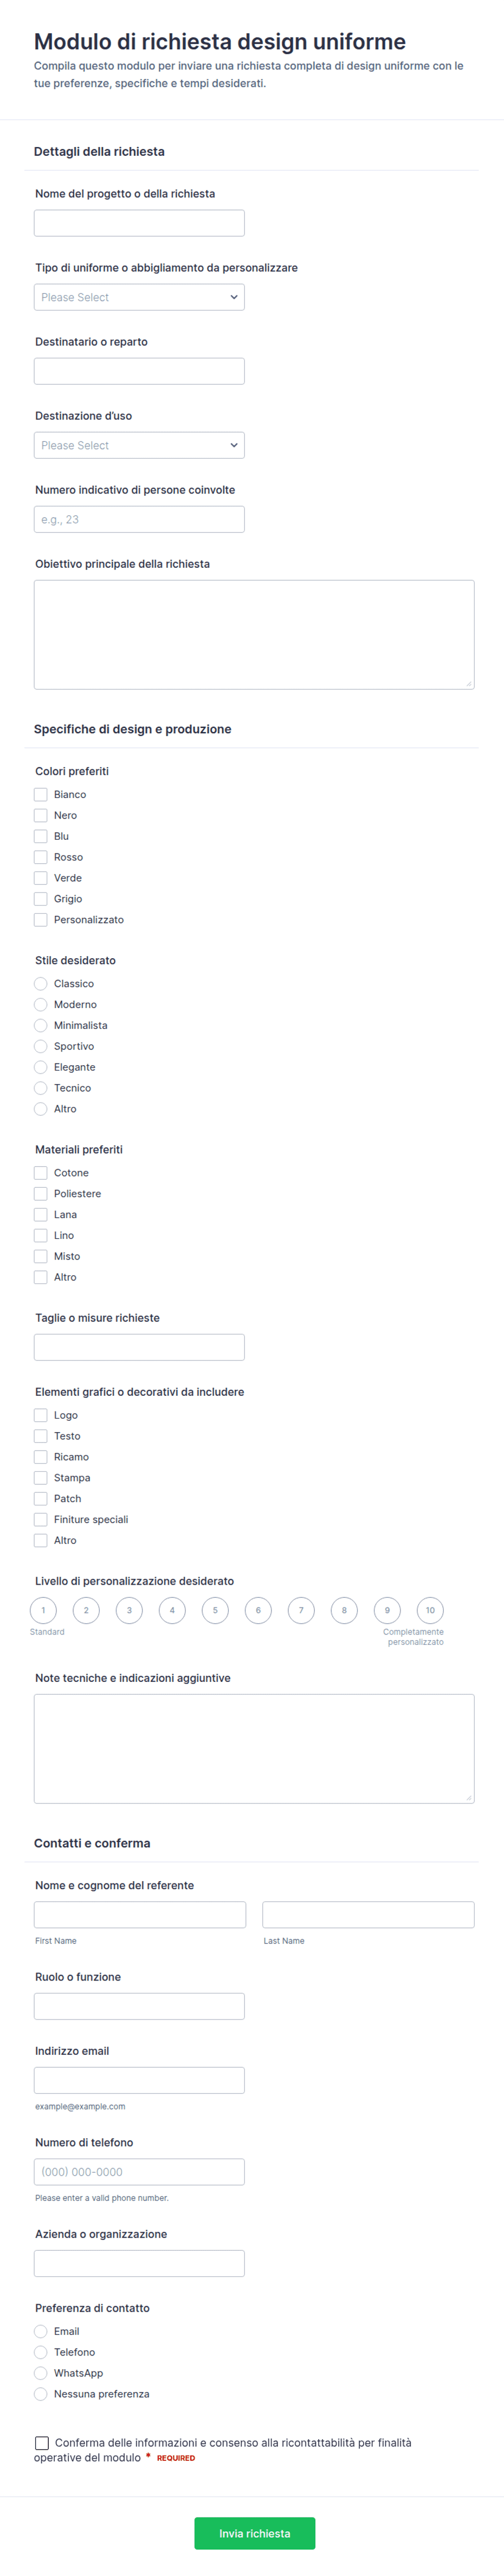This screenshot has width=504, height=2576.
Task: Open the uniform type dropdown
Action: (139, 297)
